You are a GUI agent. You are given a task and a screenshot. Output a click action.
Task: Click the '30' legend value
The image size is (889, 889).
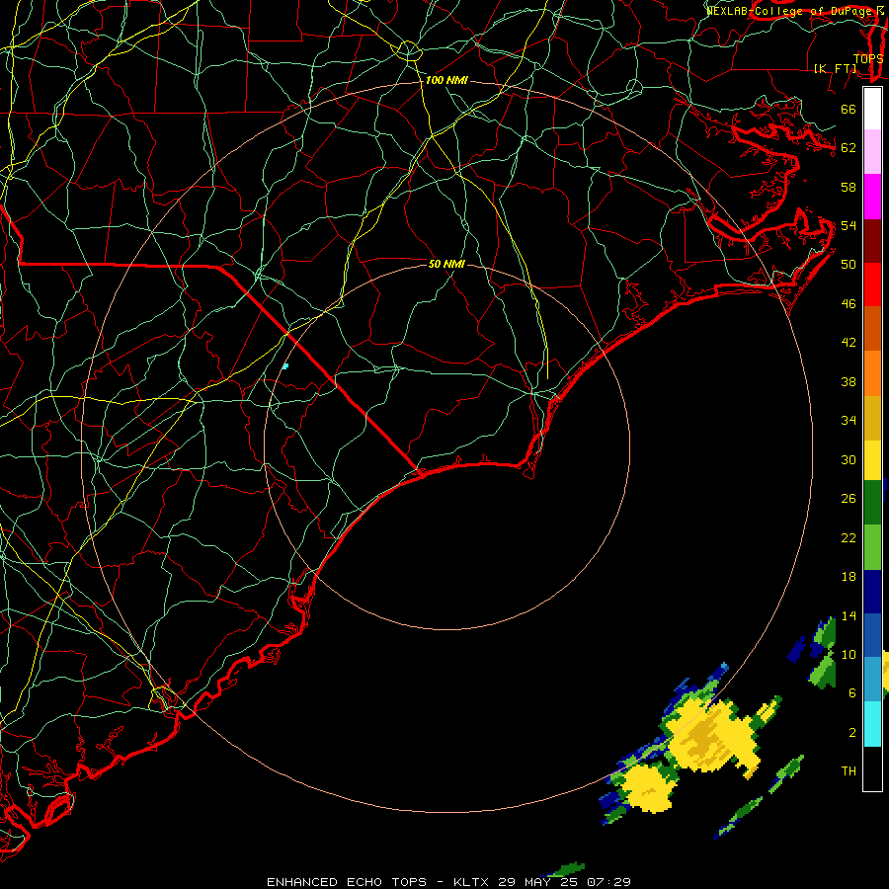[x=849, y=459]
